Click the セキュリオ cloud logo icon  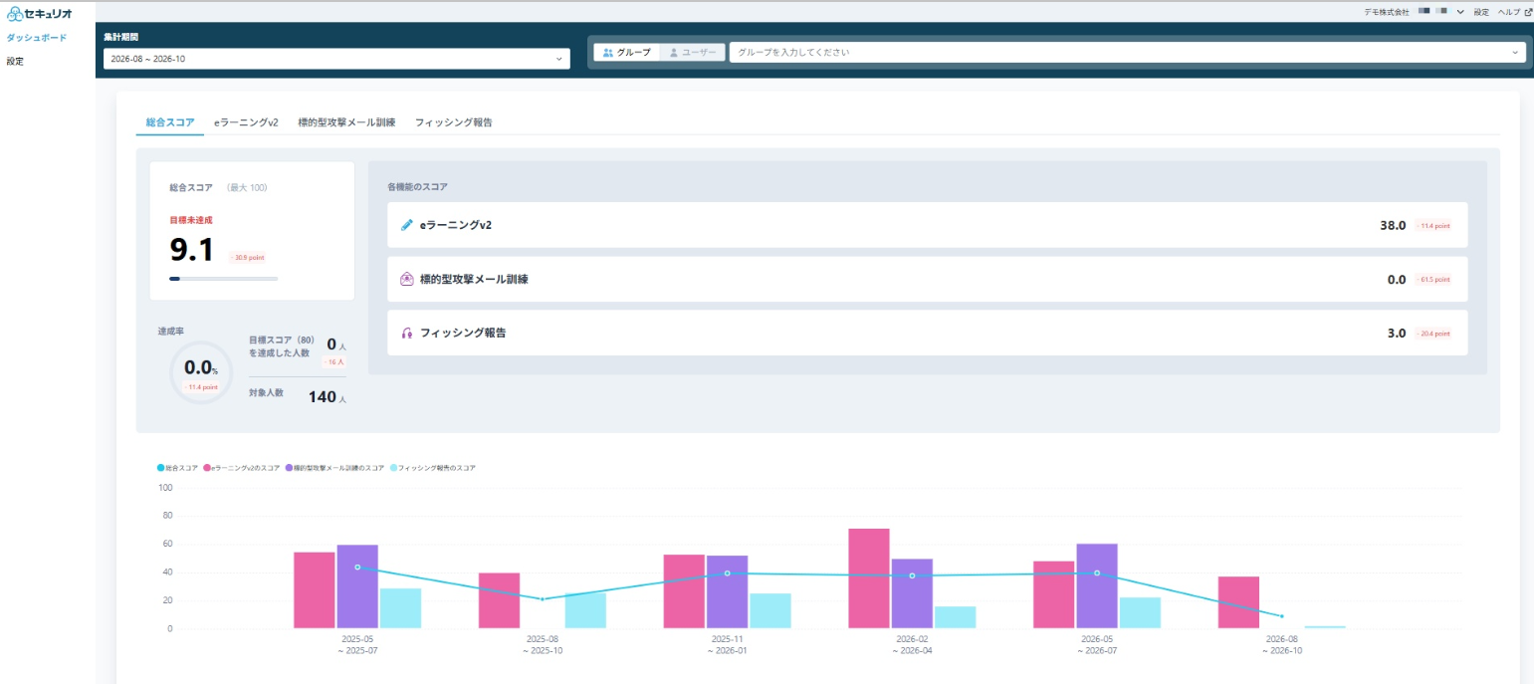(x=14, y=13)
